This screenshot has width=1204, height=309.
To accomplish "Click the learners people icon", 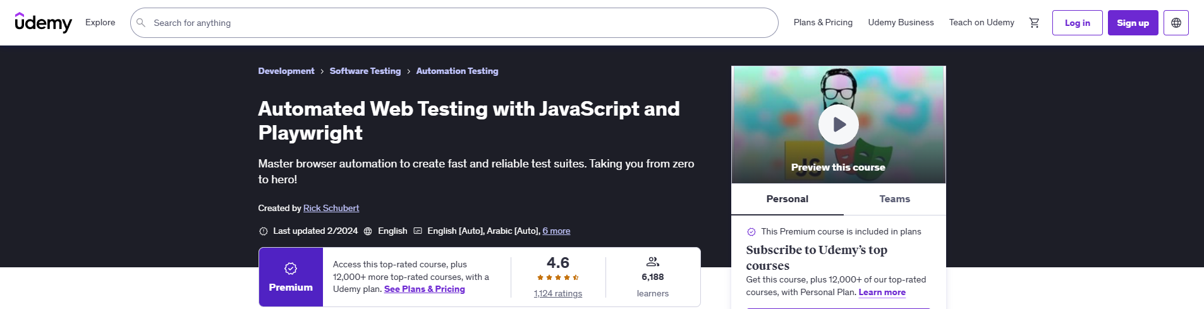I will (653, 262).
